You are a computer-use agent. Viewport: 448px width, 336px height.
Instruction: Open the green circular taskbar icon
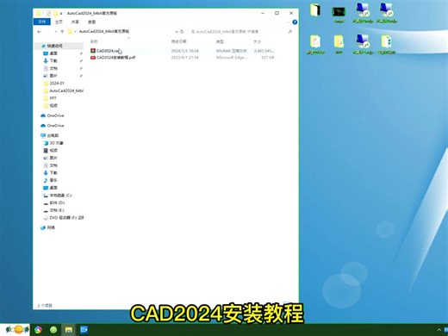pyautogui.click(x=53, y=330)
